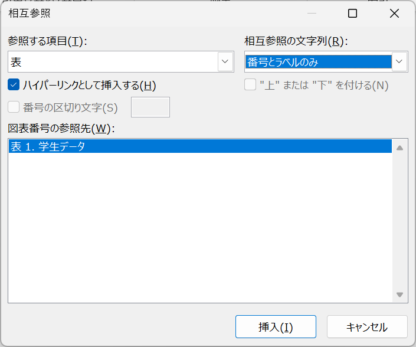Close the 相互参照 dialog with X
The width and height of the screenshot is (416, 347).
394,13
